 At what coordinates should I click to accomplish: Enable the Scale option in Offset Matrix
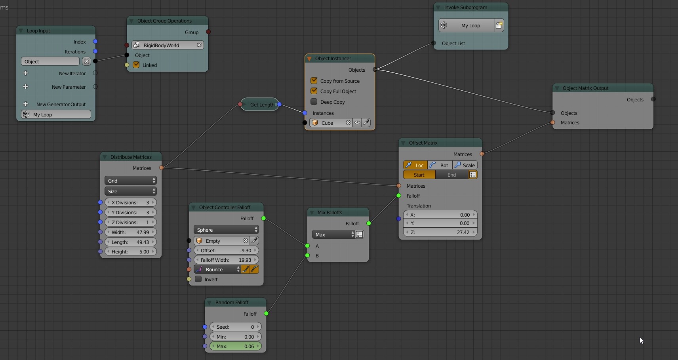point(465,165)
